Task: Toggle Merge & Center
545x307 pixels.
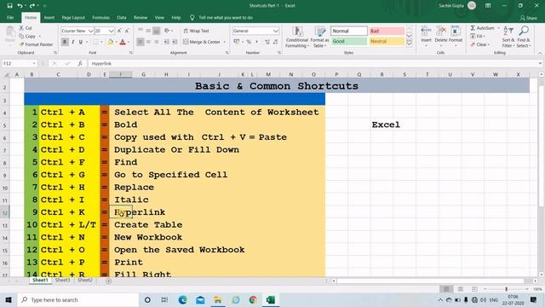Action: pyautogui.click(x=202, y=42)
